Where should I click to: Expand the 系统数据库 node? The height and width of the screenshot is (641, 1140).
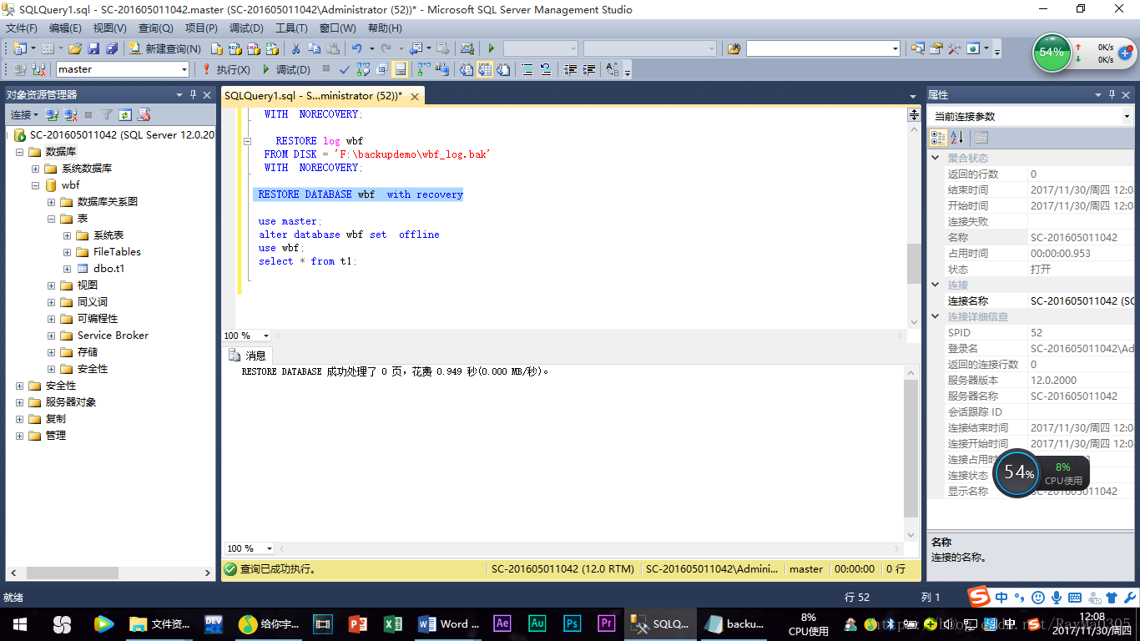(x=35, y=169)
